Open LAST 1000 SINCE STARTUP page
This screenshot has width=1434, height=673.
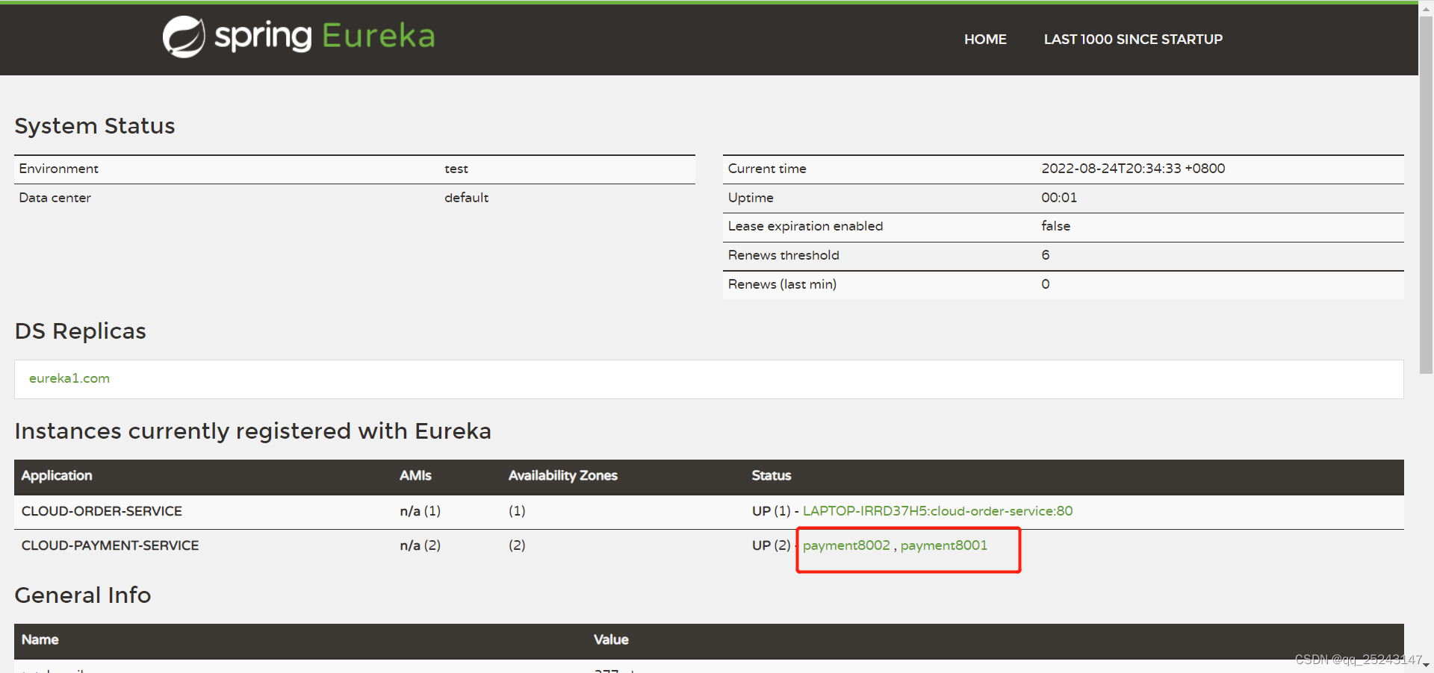coord(1133,40)
